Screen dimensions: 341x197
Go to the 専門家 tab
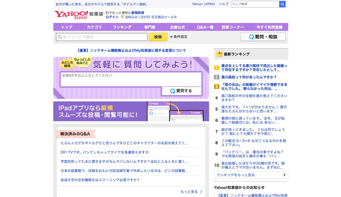pyautogui.click(x=150, y=27)
